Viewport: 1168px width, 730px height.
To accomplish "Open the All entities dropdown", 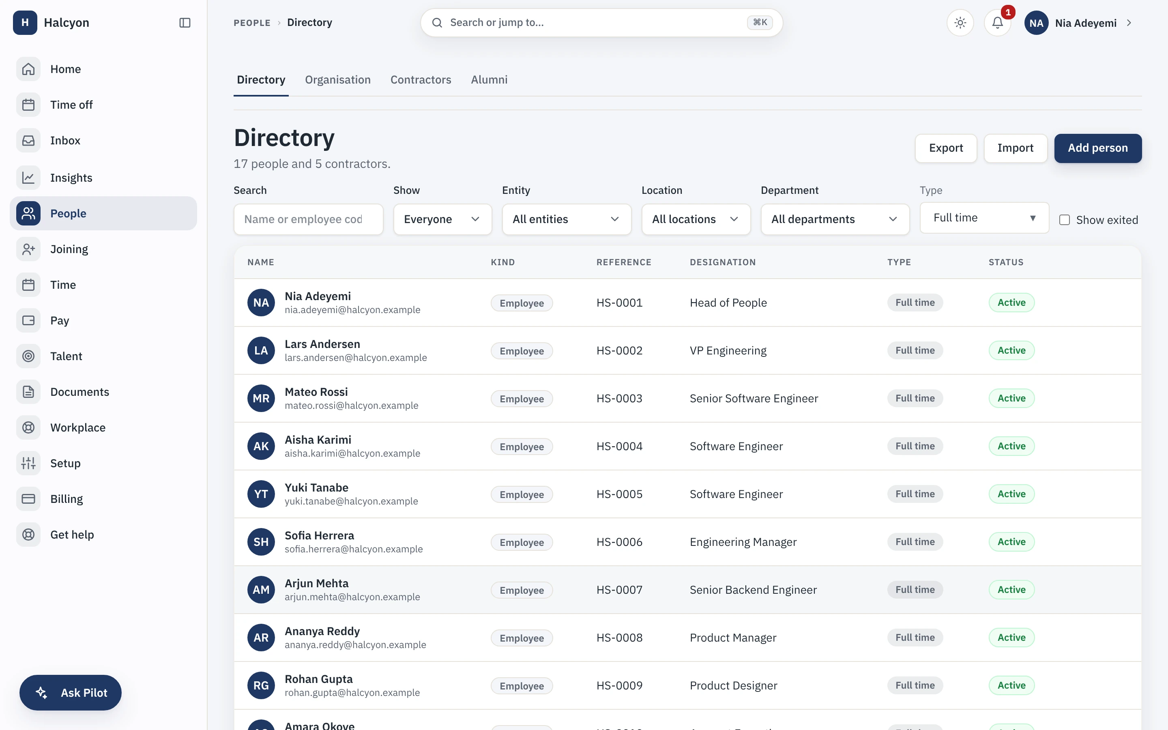I will coord(567,219).
